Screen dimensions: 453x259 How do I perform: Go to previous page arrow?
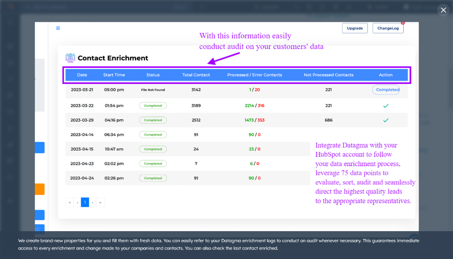point(77,202)
